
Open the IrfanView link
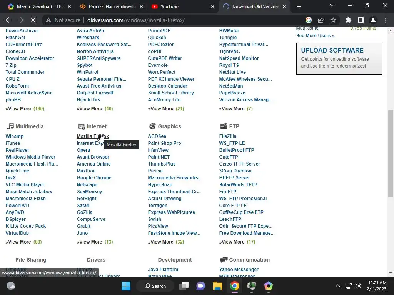tap(158, 150)
